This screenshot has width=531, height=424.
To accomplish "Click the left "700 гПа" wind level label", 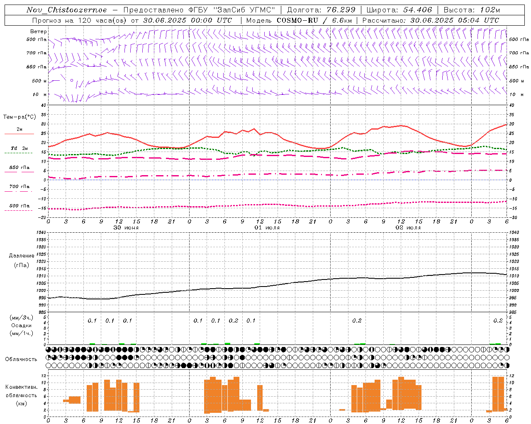I will tap(37, 53).
